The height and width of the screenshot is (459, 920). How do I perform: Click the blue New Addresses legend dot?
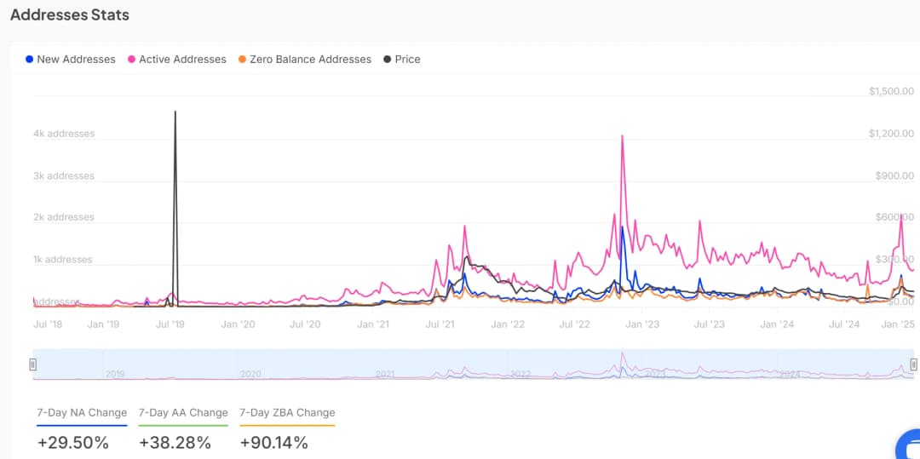(x=30, y=60)
